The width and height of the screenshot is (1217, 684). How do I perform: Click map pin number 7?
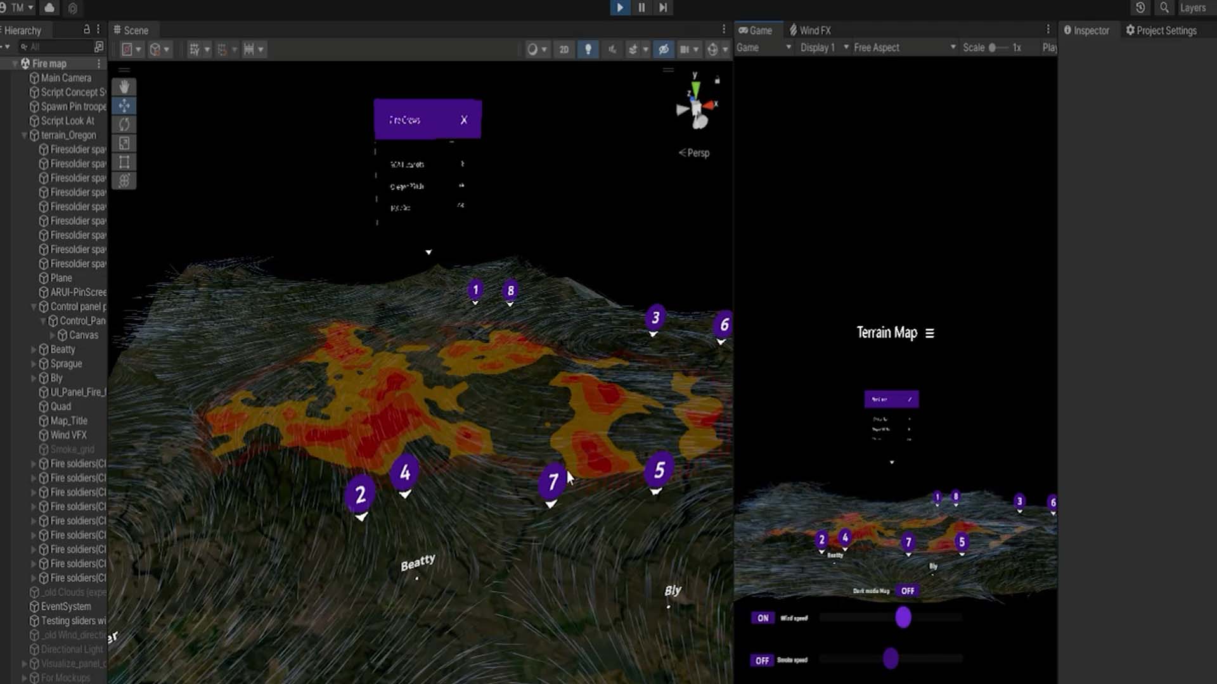552,483
